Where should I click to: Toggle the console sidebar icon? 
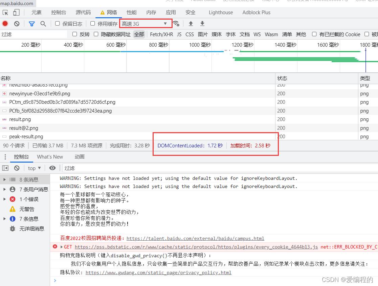pyautogui.click(x=5, y=168)
